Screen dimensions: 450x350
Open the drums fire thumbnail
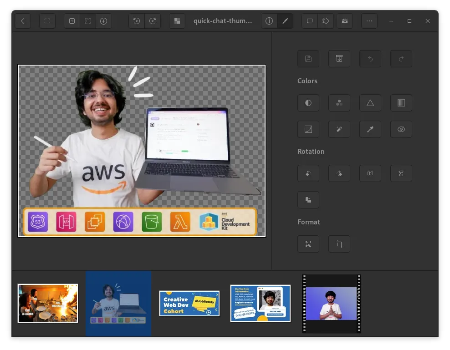coord(48,303)
